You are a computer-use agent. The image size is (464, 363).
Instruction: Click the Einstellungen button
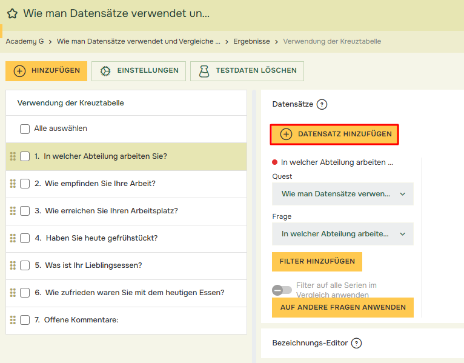tap(139, 71)
